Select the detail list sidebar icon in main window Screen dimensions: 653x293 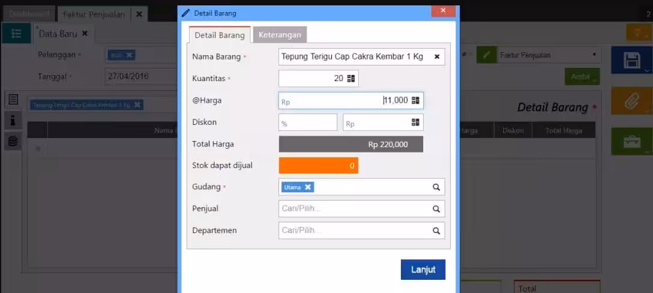pyautogui.click(x=13, y=99)
